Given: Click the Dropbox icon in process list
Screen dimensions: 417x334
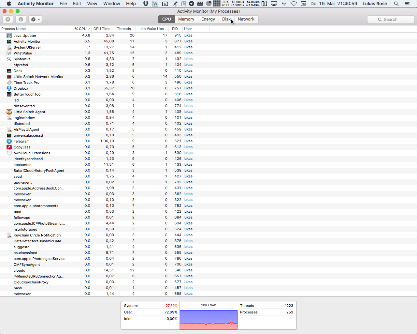Looking at the screenshot, I should coord(9,88).
